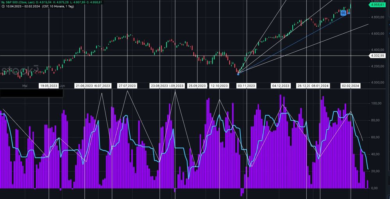Select the horizontal line label 4.332,55
The image size is (390, 199).
tap(377, 56)
